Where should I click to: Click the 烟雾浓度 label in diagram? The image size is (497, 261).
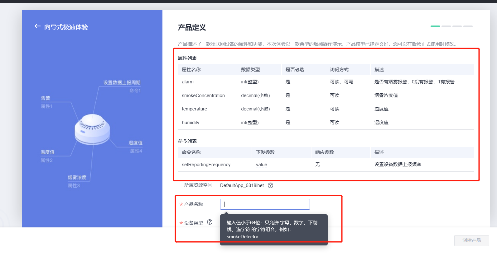point(77,177)
